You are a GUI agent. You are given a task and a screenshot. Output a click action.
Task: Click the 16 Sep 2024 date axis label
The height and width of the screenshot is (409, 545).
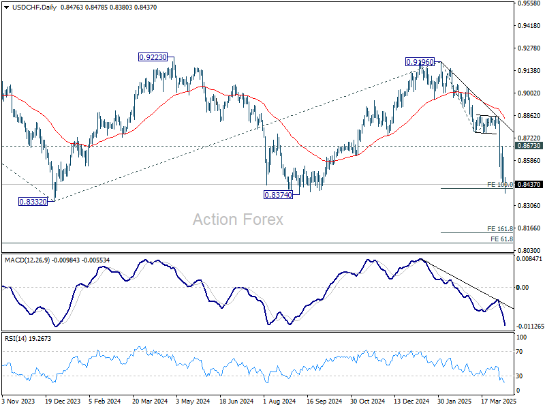(324, 401)
